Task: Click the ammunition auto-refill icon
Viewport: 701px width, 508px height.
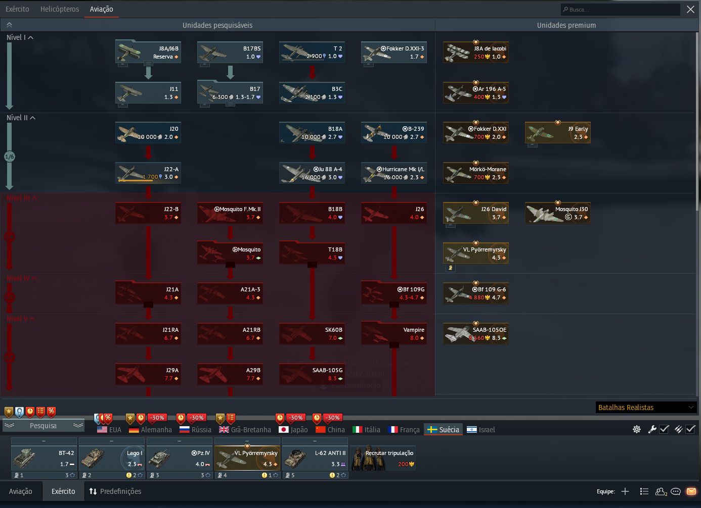Action: pos(678,429)
